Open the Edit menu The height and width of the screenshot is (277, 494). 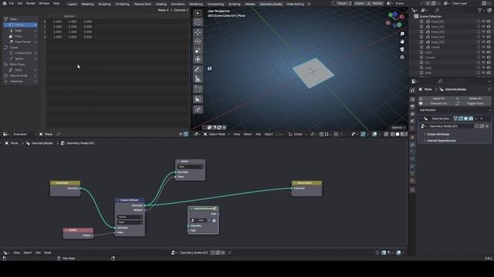click(x=20, y=3)
